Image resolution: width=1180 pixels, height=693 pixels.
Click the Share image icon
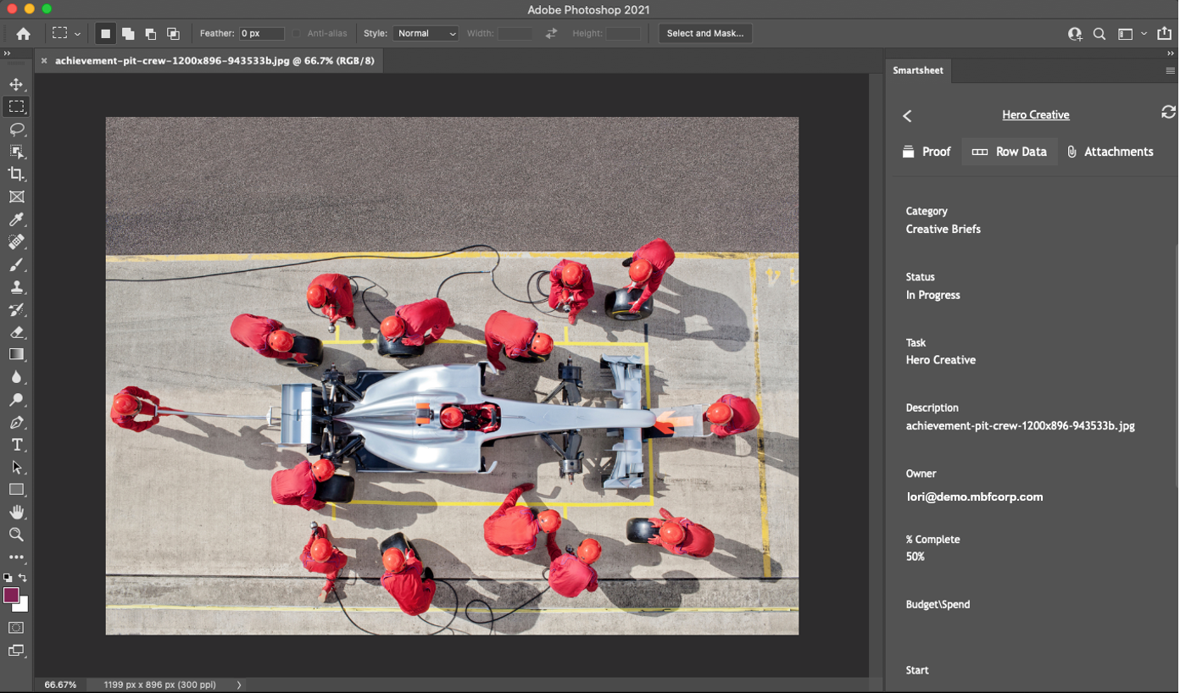(1165, 34)
